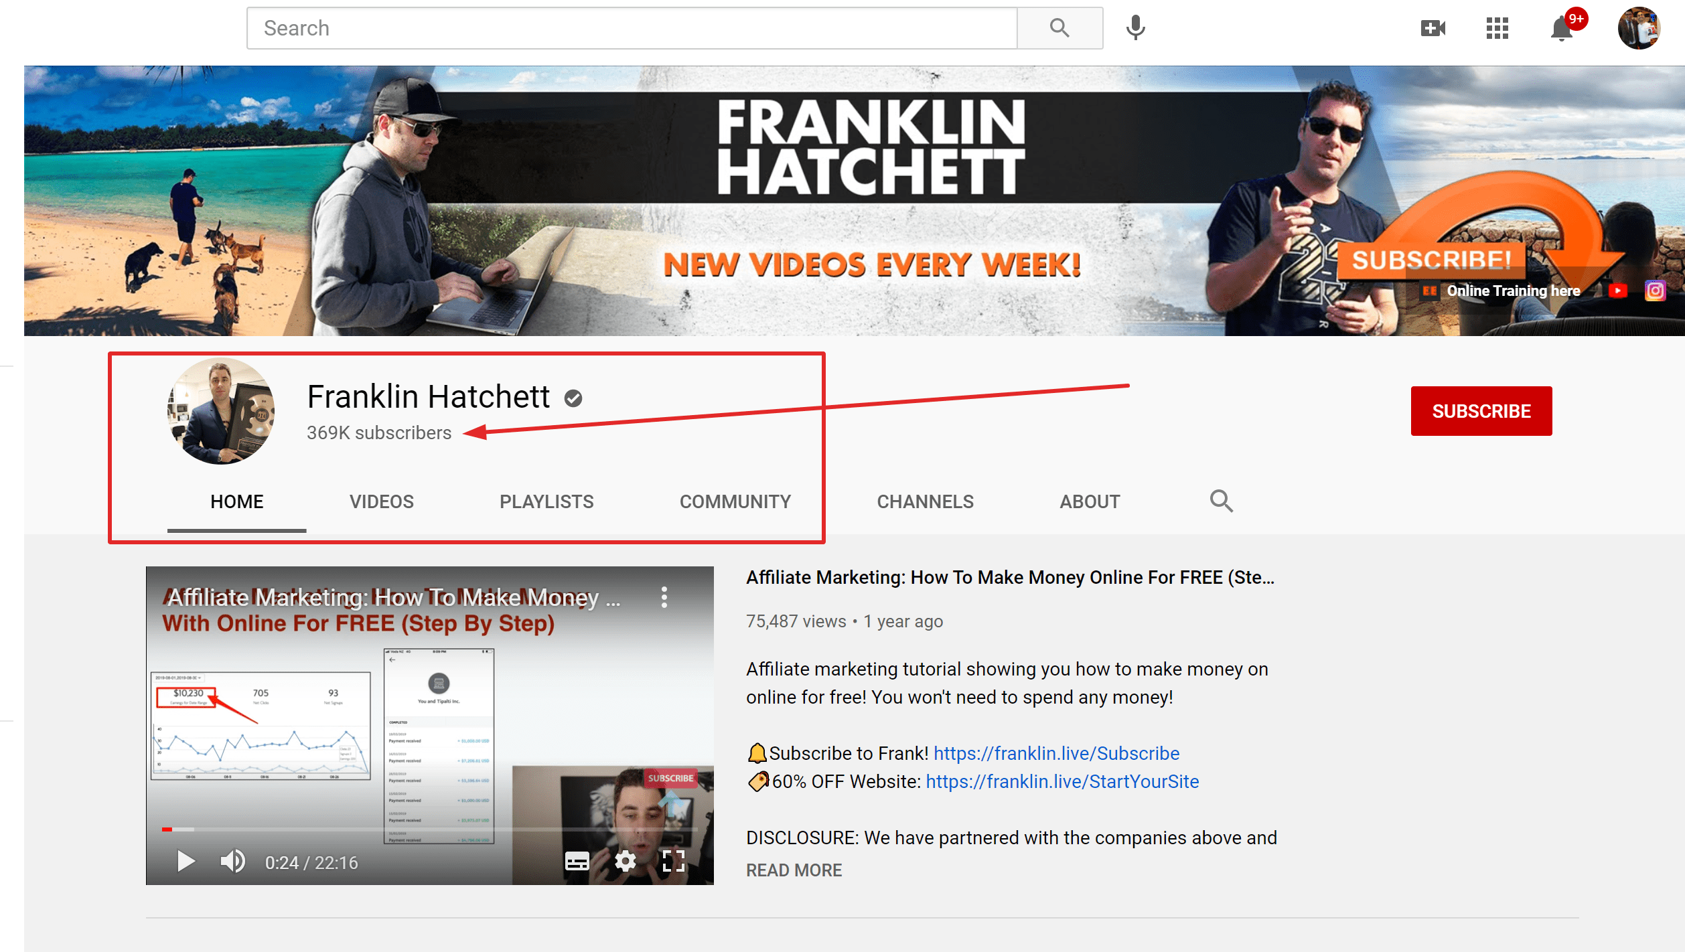The width and height of the screenshot is (1685, 952).
Task: Switch to the Videos tab
Action: (381, 501)
